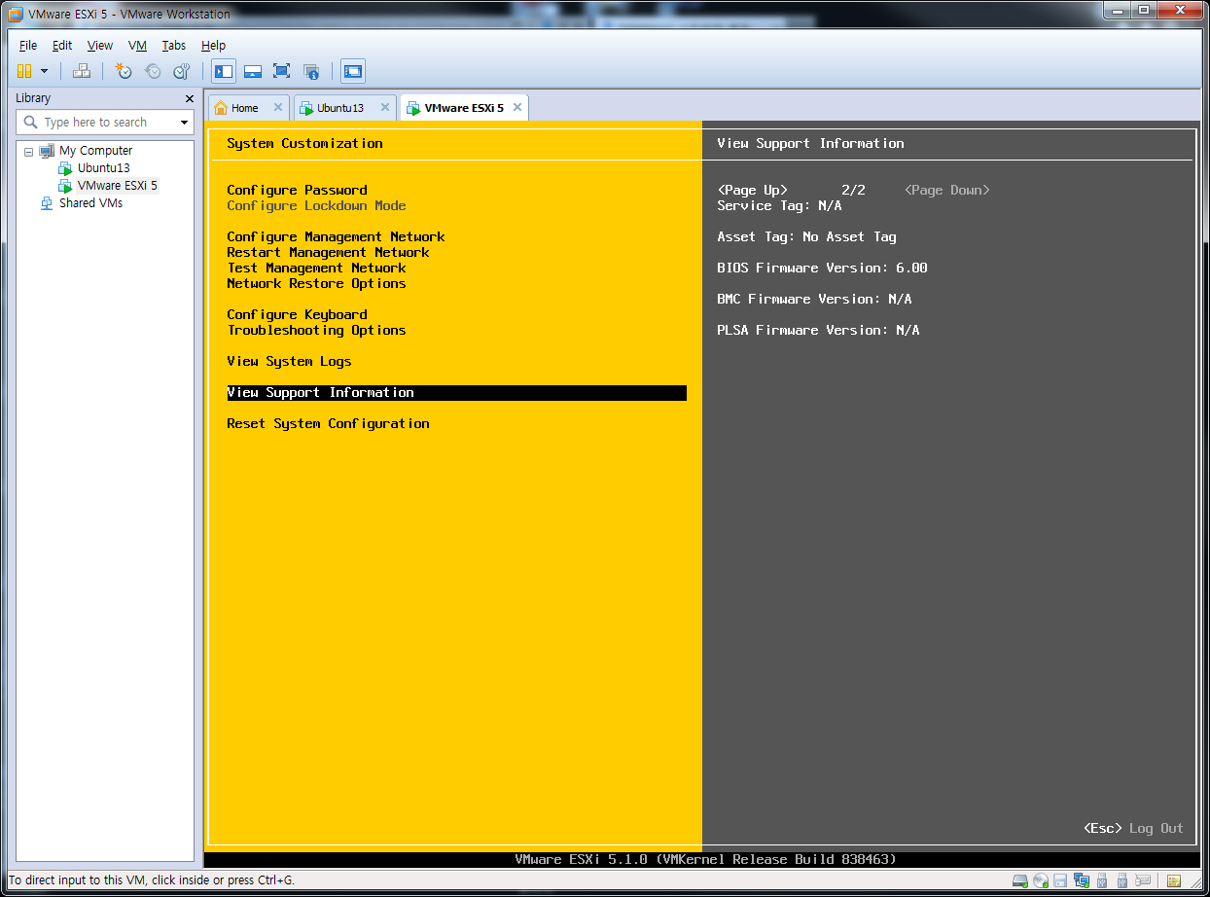Click the CD/DVD drive status icon
Screen dimensions: 1210x897
pyautogui.click(x=1041, y=880)
